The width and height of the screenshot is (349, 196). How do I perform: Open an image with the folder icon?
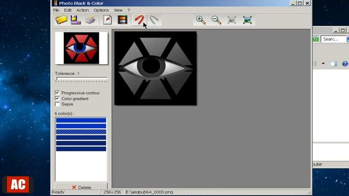tap(61, 20)
